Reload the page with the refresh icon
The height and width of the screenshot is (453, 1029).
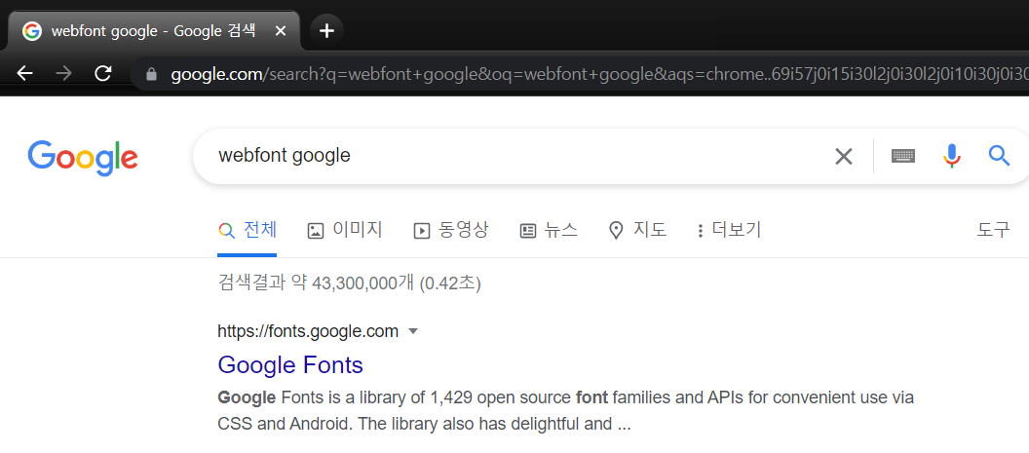103,73
